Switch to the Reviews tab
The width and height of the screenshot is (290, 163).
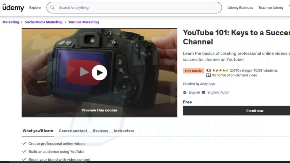click(x=101, y=131)
